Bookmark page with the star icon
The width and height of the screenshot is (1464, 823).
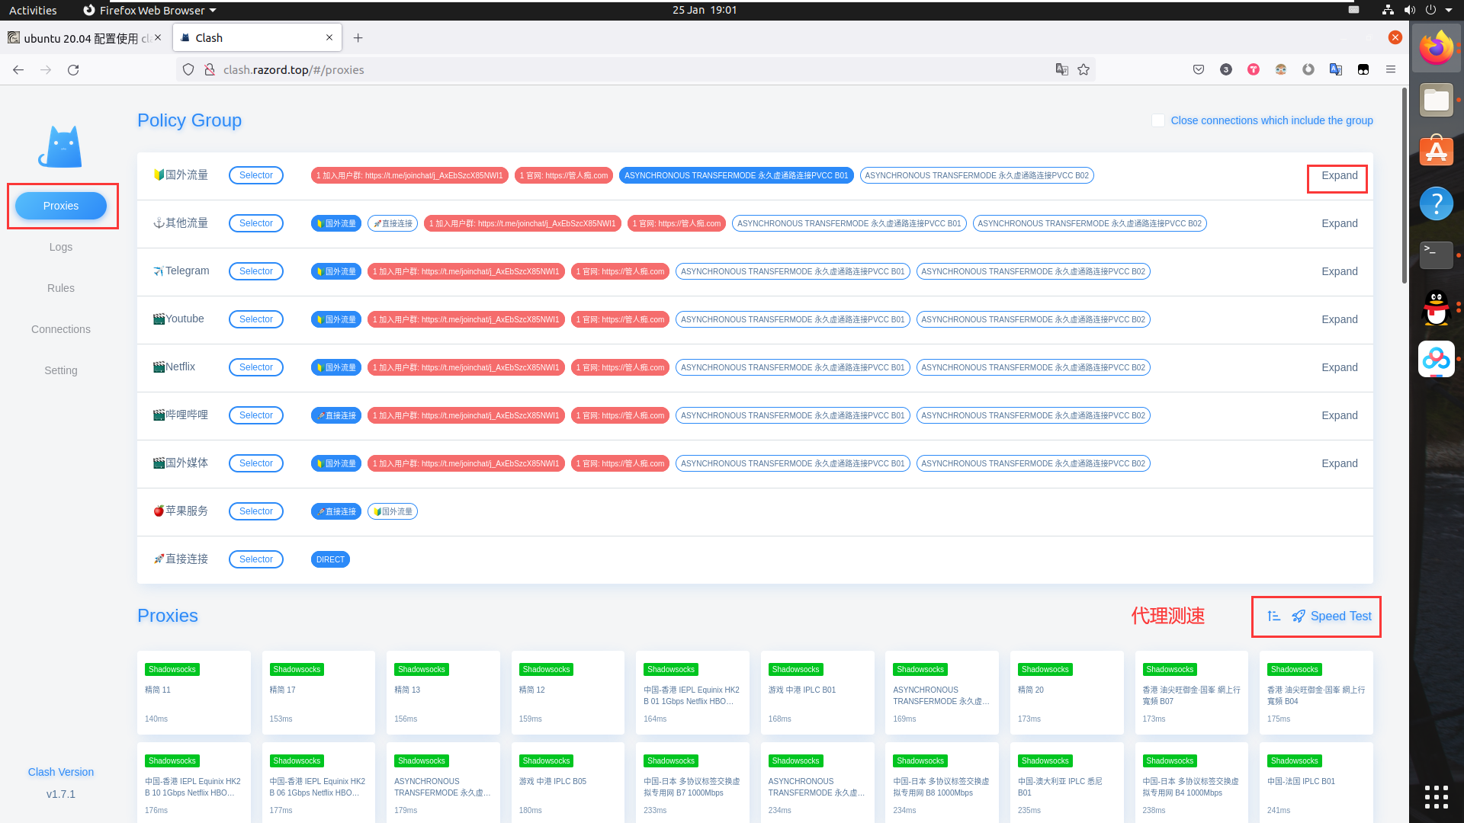(x=1084, y=69)
